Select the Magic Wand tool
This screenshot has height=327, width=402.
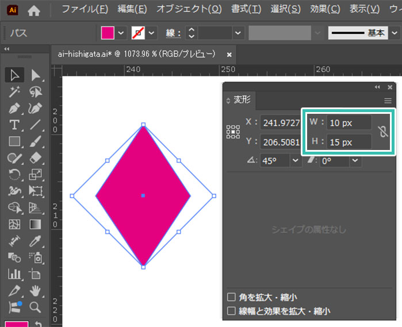click(x=14, y=91)
